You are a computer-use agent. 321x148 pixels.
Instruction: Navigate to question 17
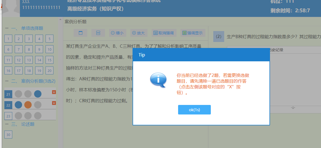[x=19, y=71]
